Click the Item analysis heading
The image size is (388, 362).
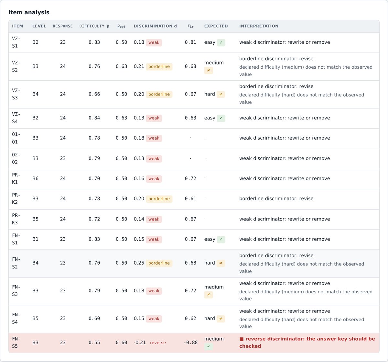(x=29, y=12)
